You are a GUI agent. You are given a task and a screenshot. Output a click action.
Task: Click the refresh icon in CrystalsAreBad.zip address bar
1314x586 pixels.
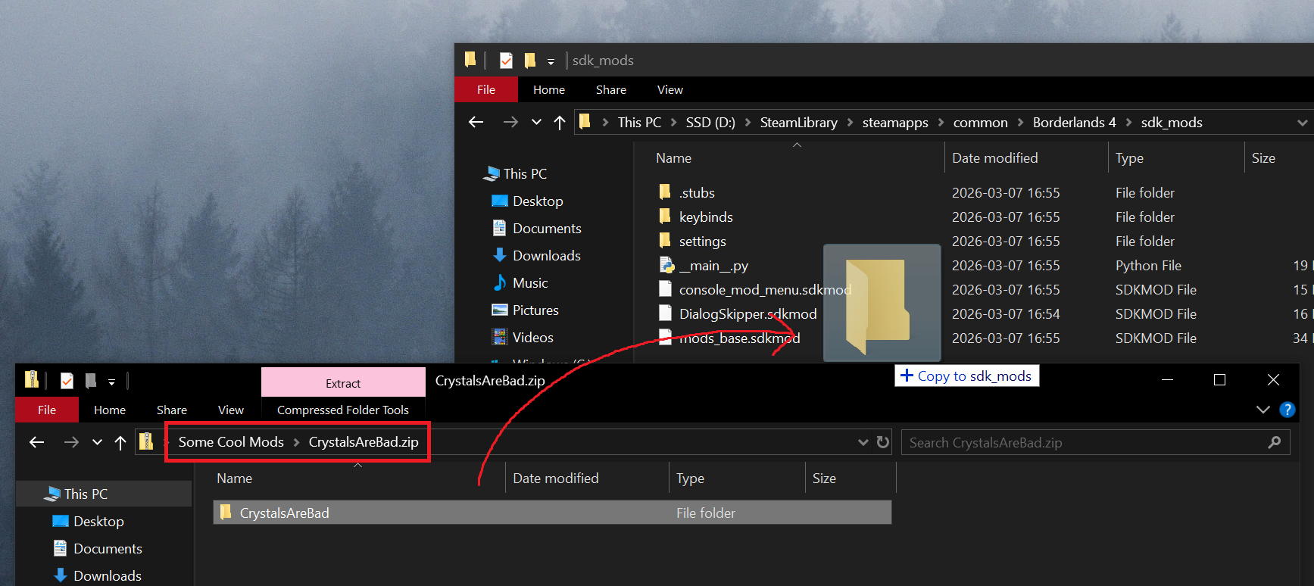pyautogui.click(x=883, y=442)
